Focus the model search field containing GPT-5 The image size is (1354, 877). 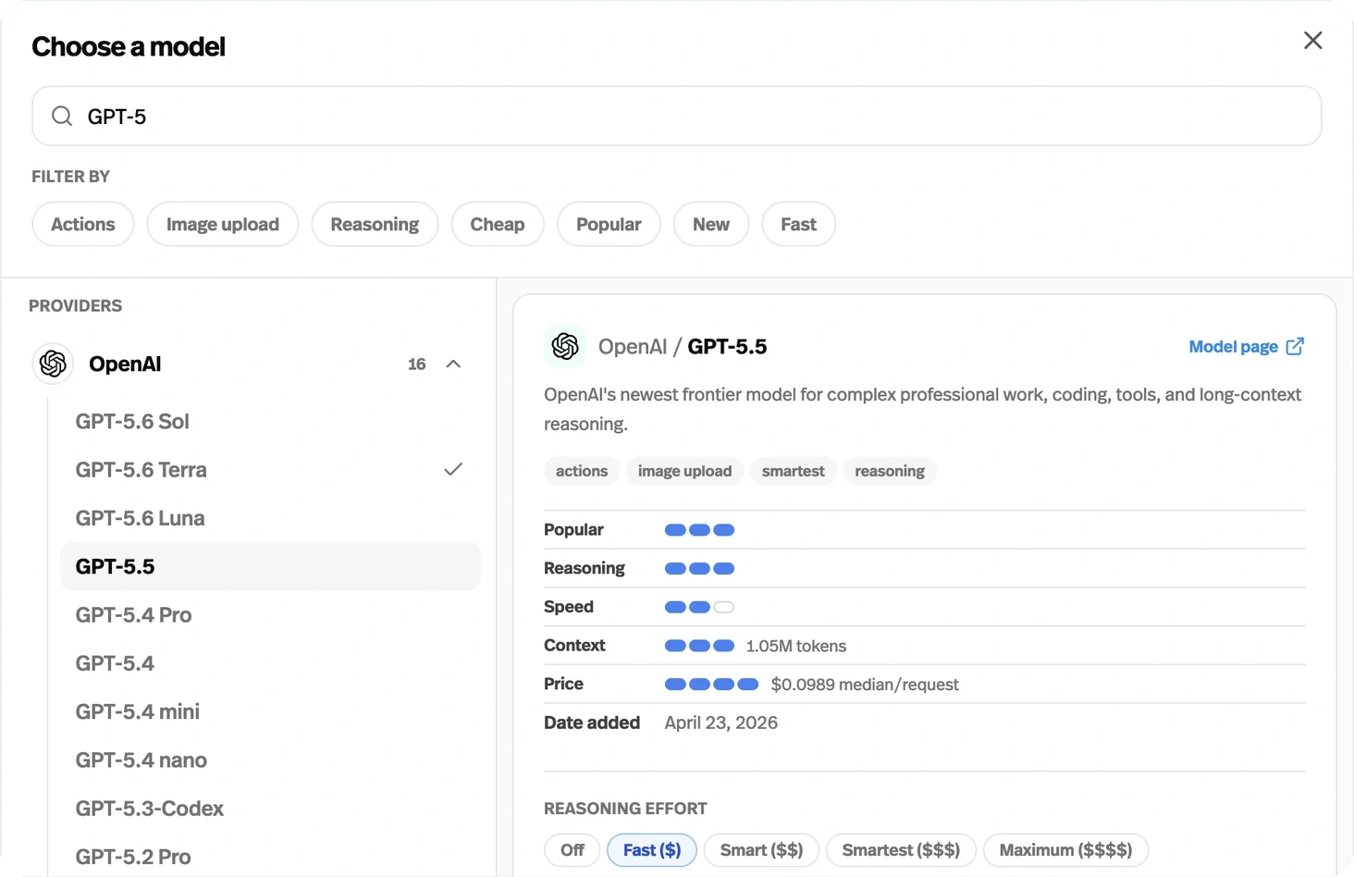[x=677, y=116]
